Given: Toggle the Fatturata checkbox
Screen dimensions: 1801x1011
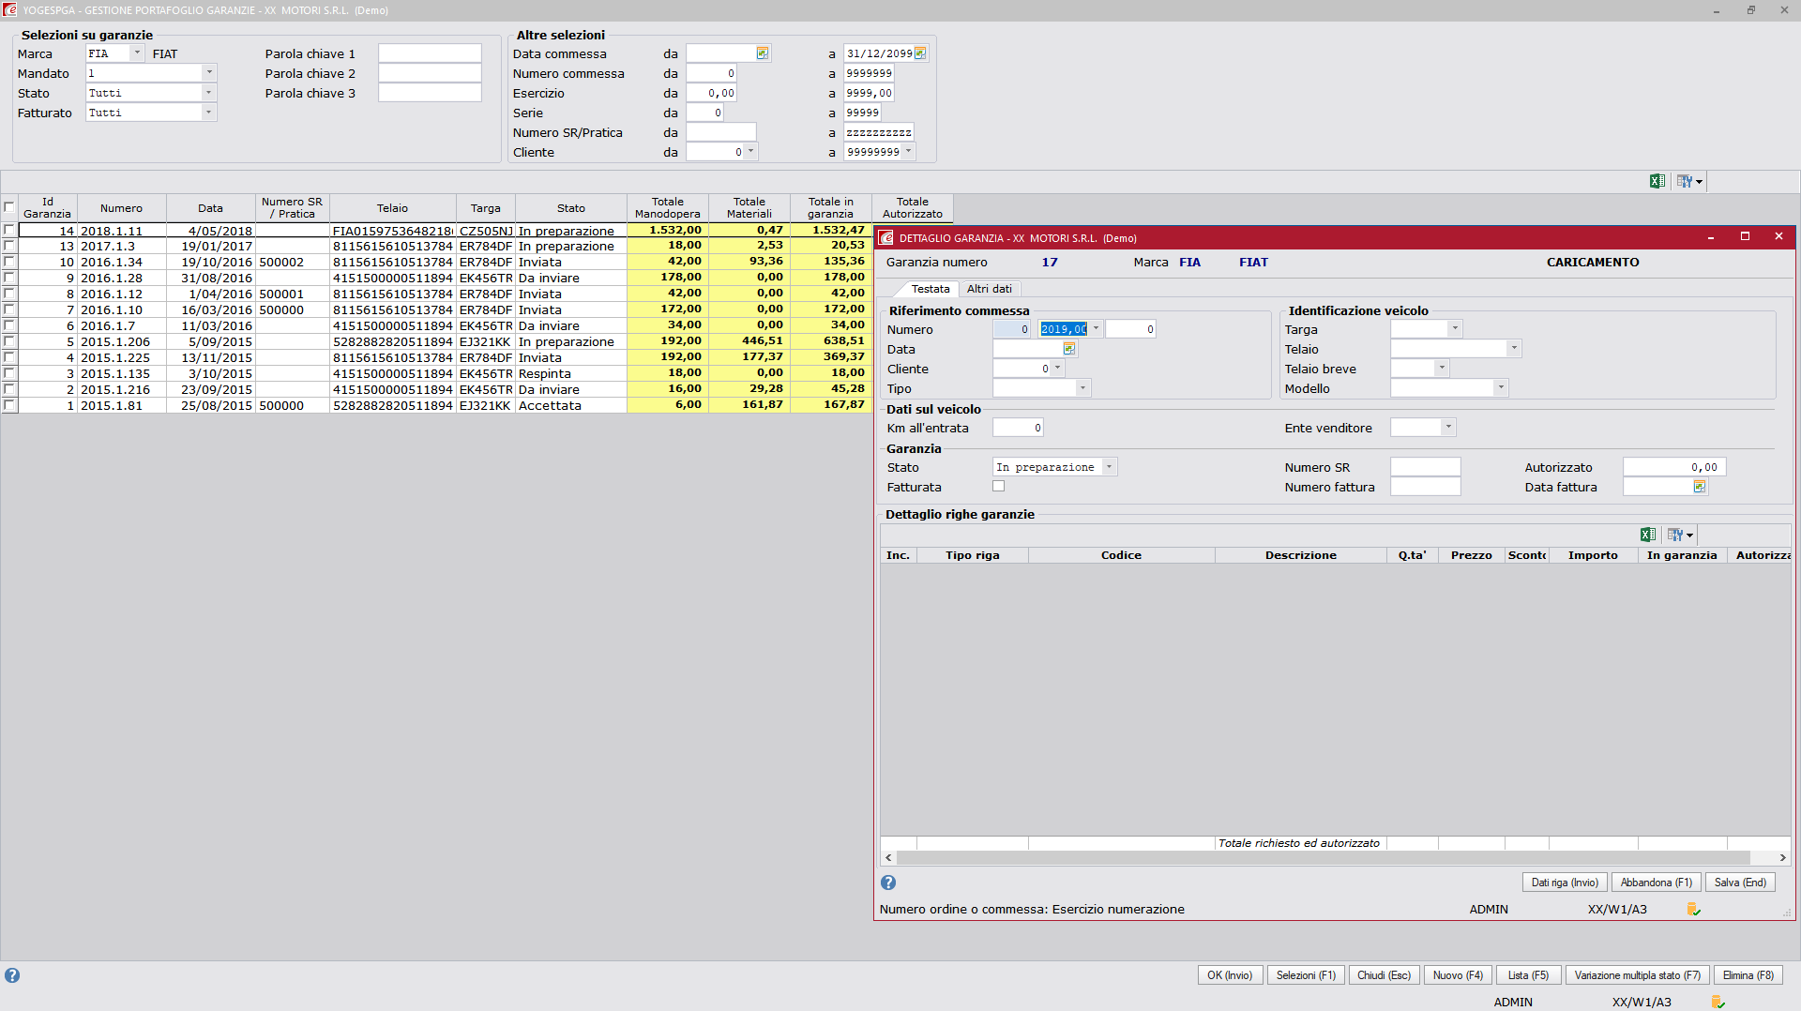Looking at the screenshot, I should click(x=999, y=486).
